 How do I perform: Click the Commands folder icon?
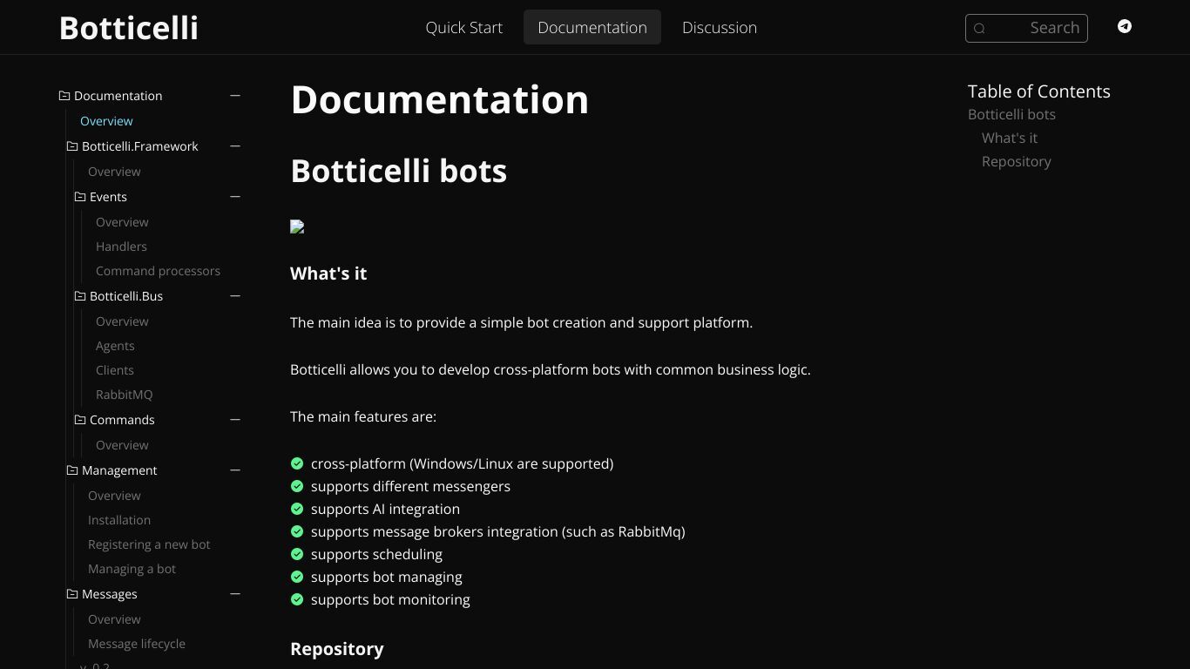[x=80, y=420]
